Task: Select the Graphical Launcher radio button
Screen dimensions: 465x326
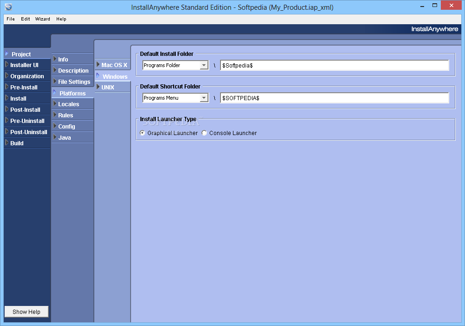Action: point(143,133)
